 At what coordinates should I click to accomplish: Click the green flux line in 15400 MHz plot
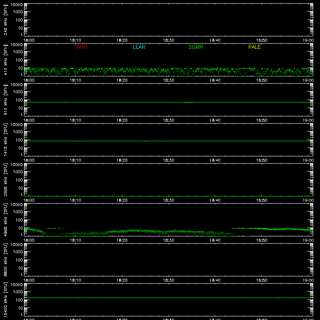pos(168,298)
